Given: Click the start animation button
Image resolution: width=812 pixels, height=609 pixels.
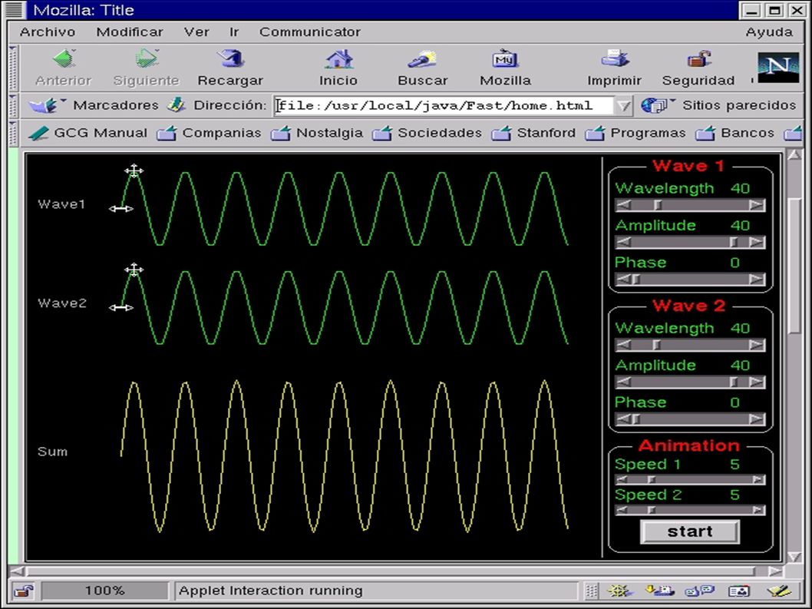Looking at the screenshot, I should 690,531.
